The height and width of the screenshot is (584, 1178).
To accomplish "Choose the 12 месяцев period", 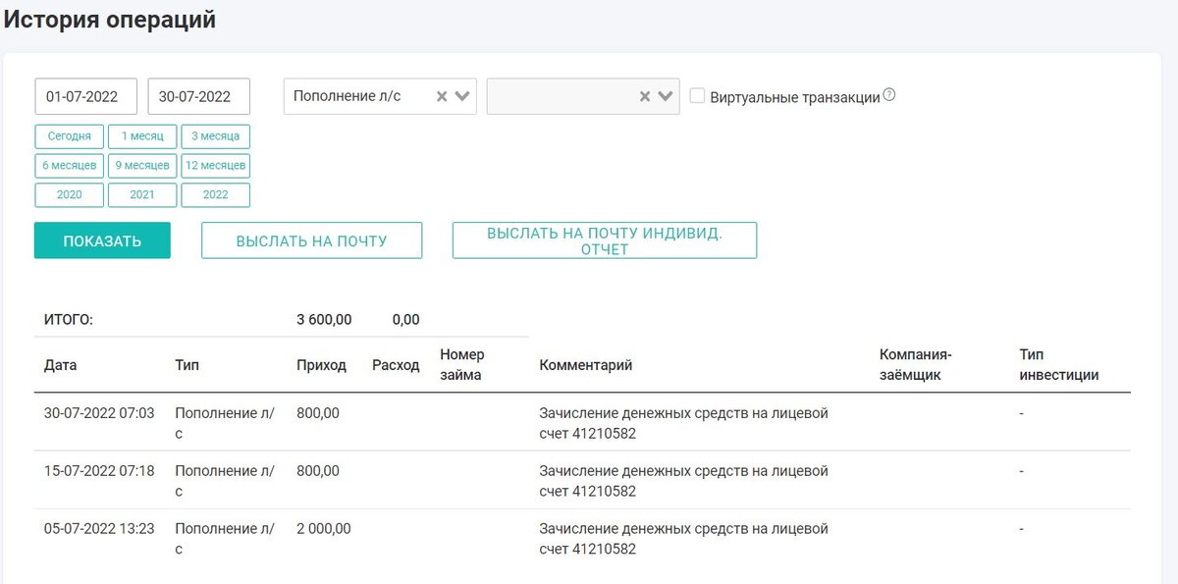I will coord(216,166).
